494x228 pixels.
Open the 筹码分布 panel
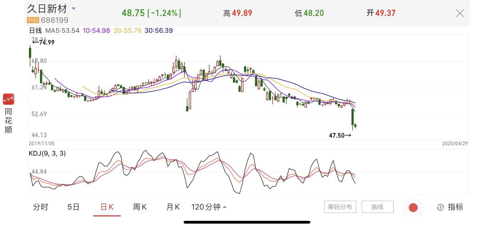pyautogui.click(x=340, y=207)
